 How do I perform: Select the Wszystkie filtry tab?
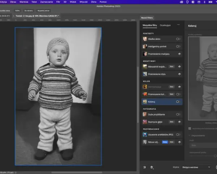pyautogui.click(x=150, y=25)
